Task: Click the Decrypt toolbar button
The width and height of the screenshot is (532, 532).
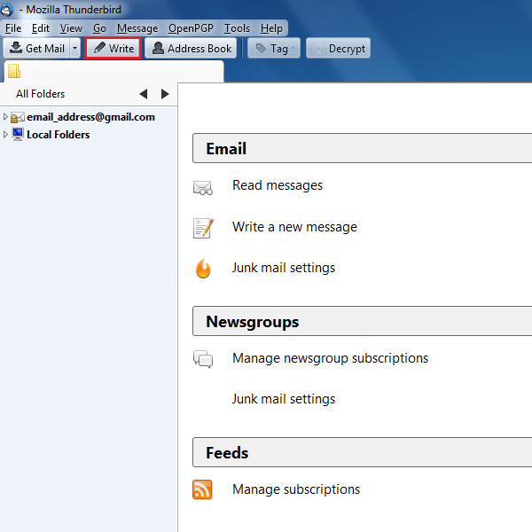Action: pos(338,48)
